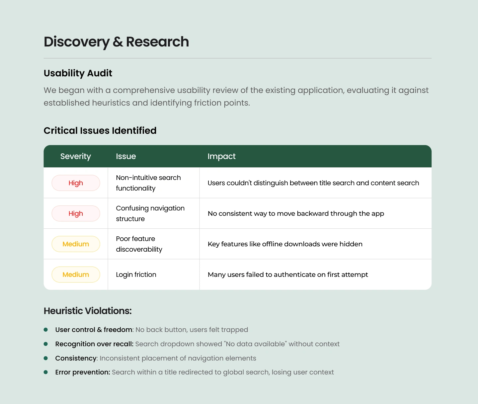
Task: Select the Medium badge for feature discoverability
Action: click(x=76, y=244)
